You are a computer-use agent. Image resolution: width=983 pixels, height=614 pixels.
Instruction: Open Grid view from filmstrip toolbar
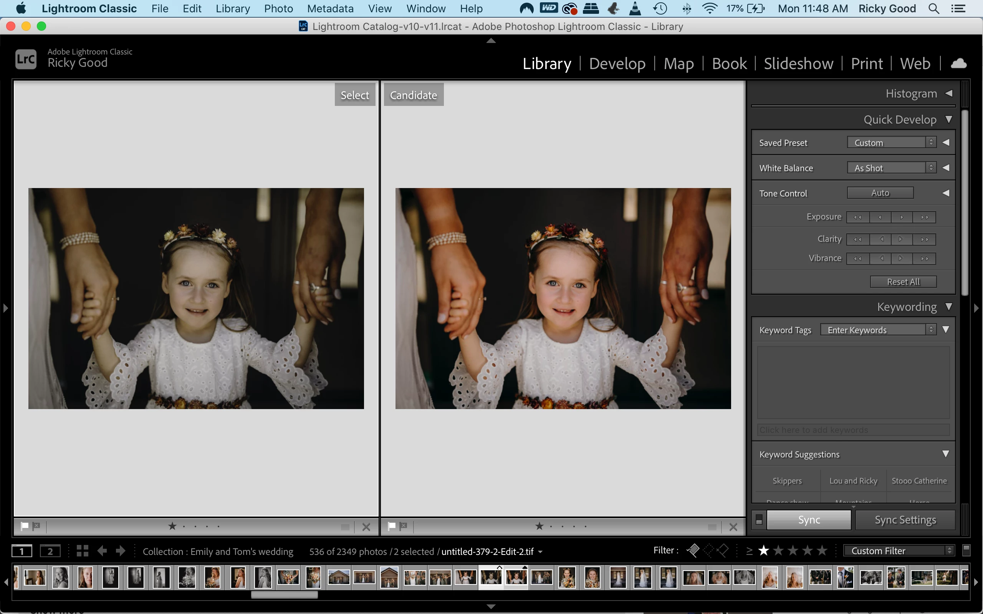click(x=83, y=551)
